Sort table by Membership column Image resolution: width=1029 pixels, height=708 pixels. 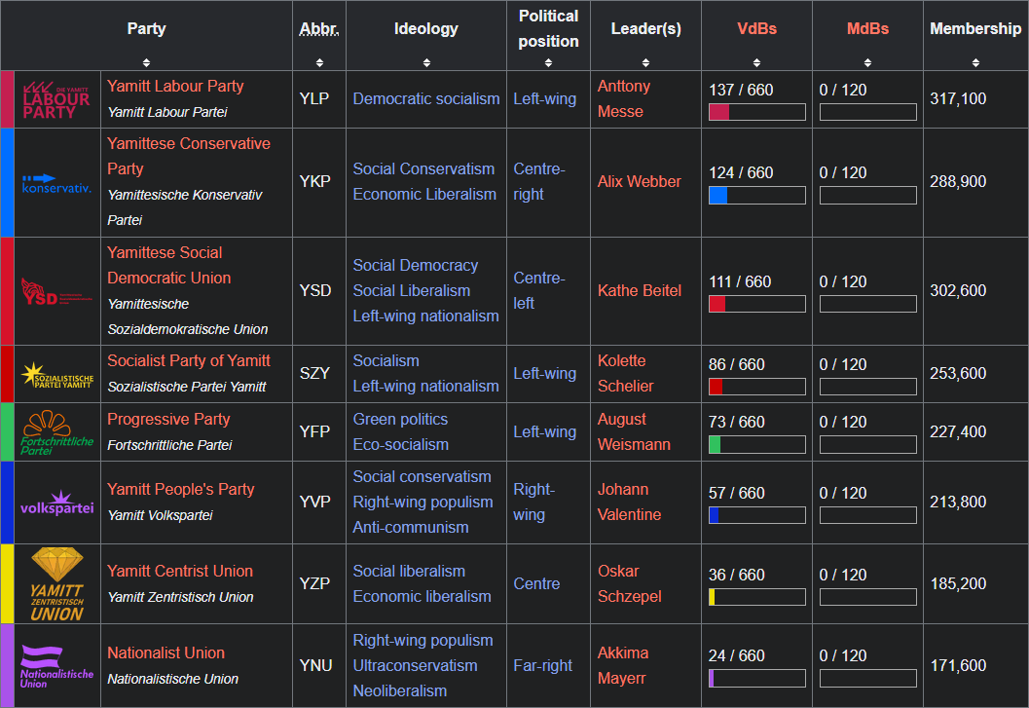(x=975, y=62)
